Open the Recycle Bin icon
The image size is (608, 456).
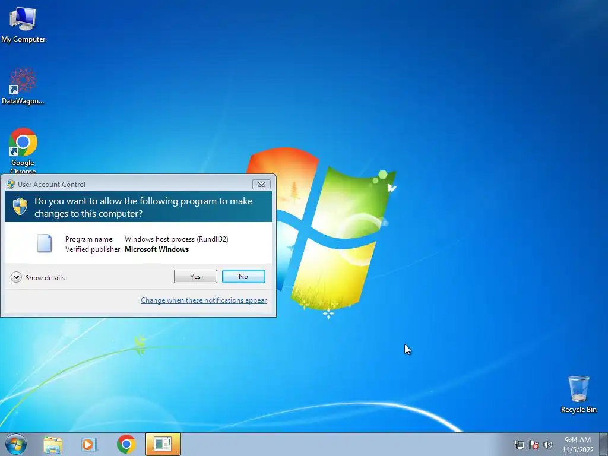(578, 394)
